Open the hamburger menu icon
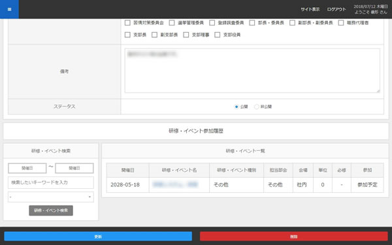The height and width of the screenshot is (245, 392). click(9, 9)
